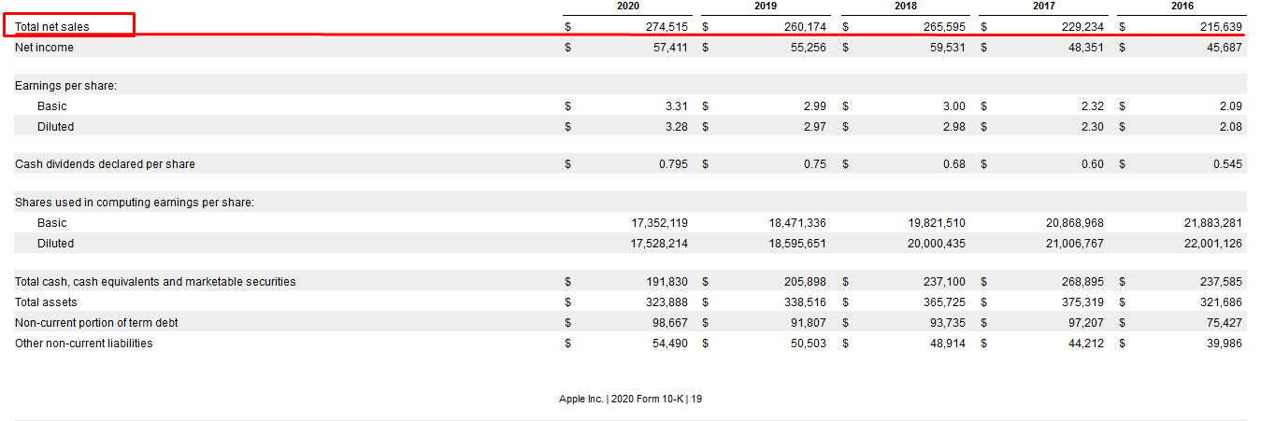
Task: Click the basic EPS value 2.32
Action: point(1093,106)
